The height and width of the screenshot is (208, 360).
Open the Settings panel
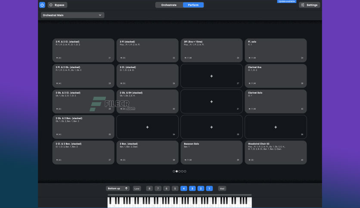(x=310, y=5)
